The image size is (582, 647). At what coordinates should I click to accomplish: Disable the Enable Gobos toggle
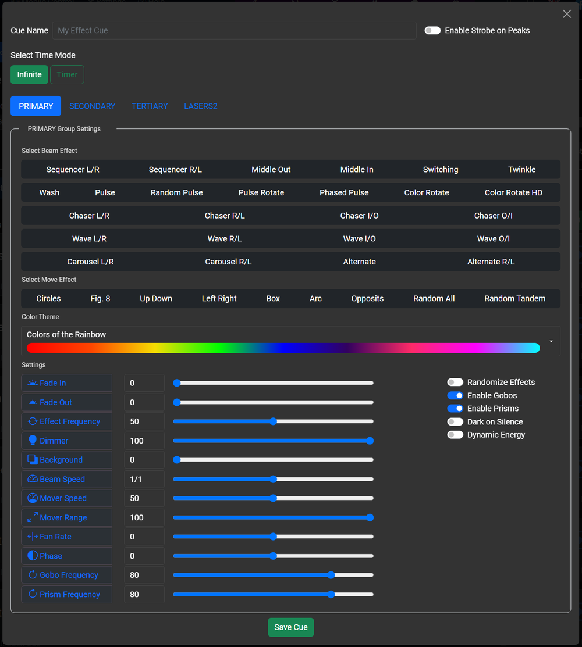(x=455, y=395)
